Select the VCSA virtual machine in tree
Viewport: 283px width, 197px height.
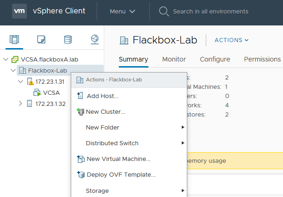click(x=51, y=92)
